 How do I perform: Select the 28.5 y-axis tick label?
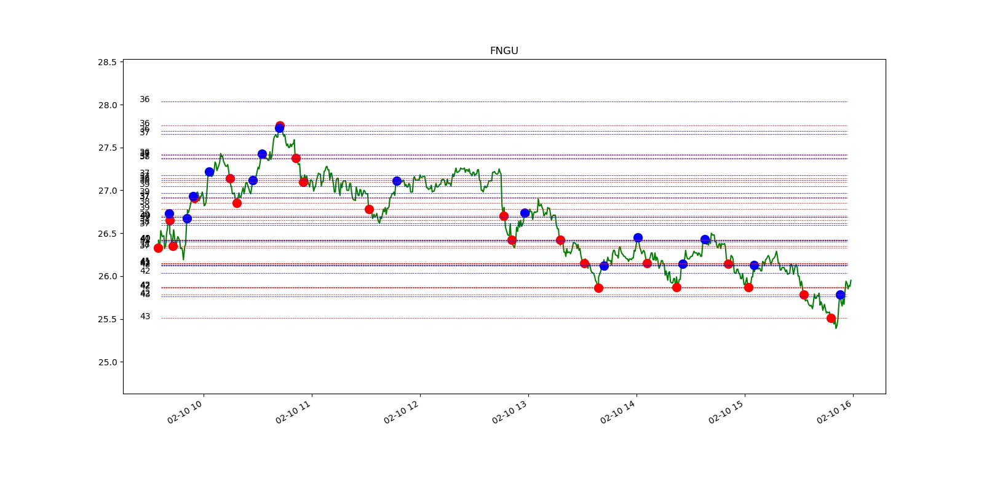pos(107,62)
